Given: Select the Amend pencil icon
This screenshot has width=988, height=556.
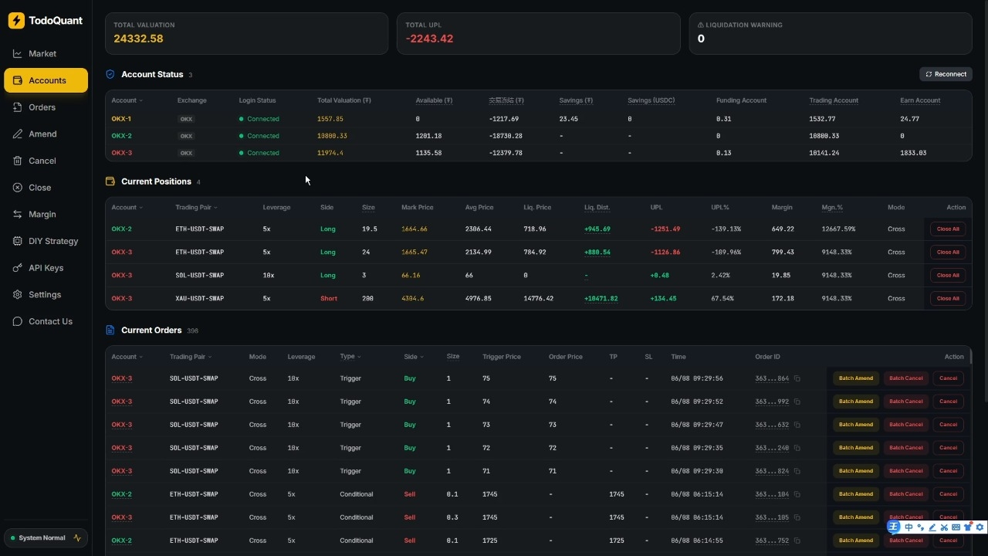Looking at the screenshot, I should point(17,134).
